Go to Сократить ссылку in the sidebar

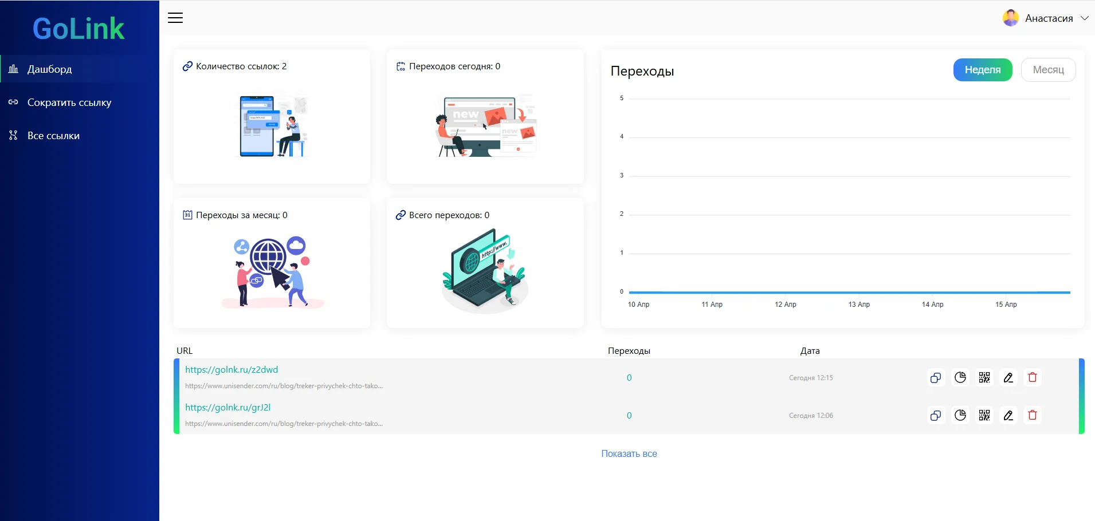tap(80, 102)
